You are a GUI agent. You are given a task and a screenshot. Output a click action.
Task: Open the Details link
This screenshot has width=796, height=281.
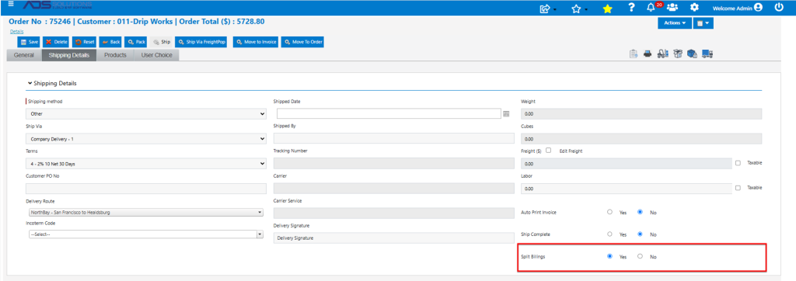coord(17,32)
